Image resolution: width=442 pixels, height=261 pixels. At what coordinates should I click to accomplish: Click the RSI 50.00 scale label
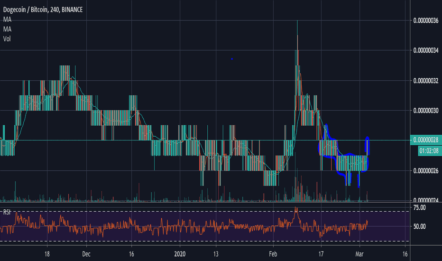coord(419,226)
